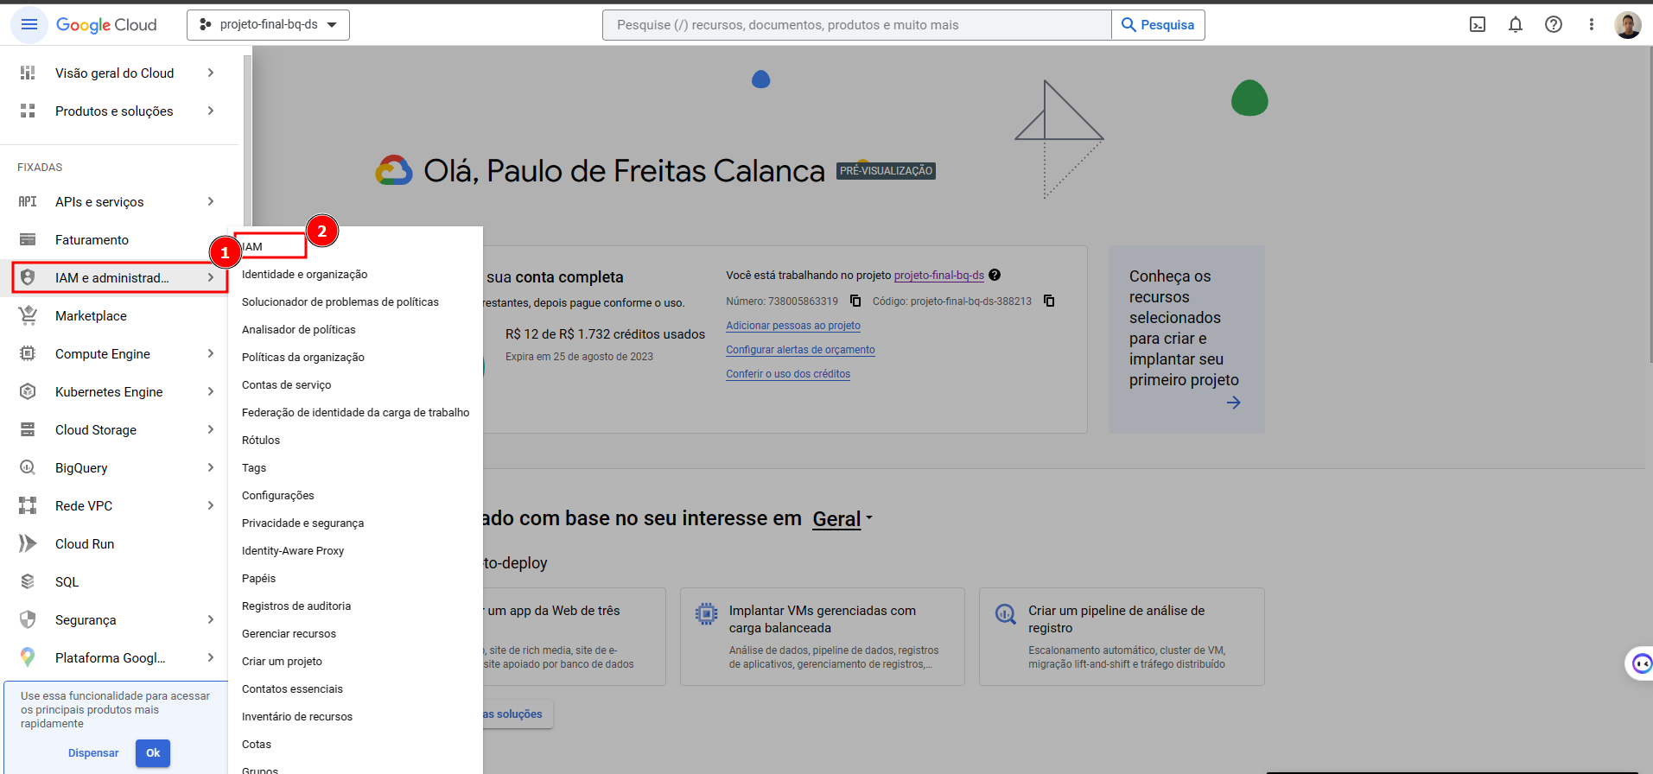
Task: Expand Cloud Storage submenu arrow
Action: pyautogui.click(x=211, y=429)
